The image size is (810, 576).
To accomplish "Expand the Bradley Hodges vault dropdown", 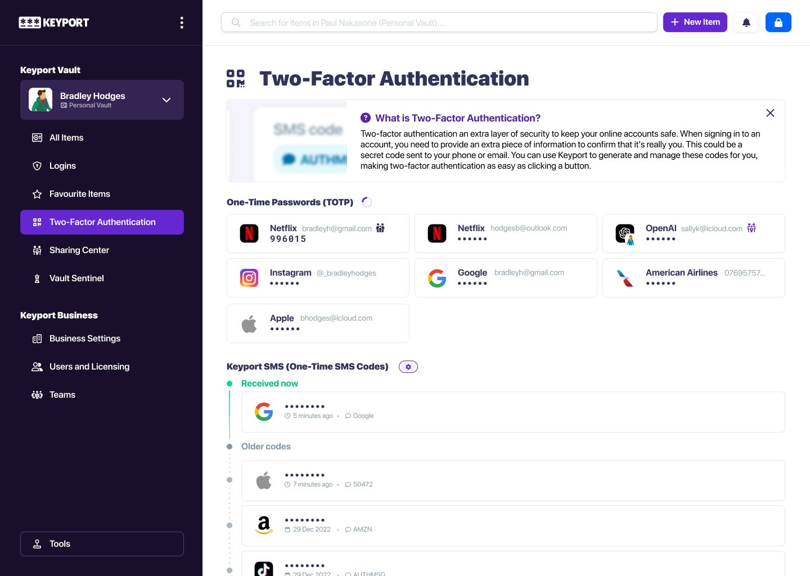I will tap(166, 100).
